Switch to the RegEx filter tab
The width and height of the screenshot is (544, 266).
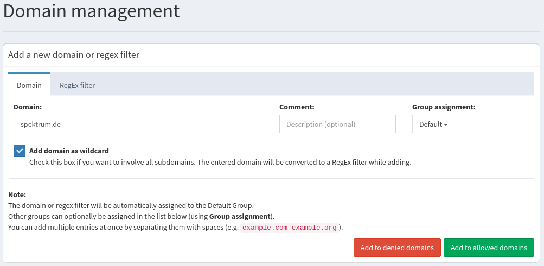click(x=77, y=85)
